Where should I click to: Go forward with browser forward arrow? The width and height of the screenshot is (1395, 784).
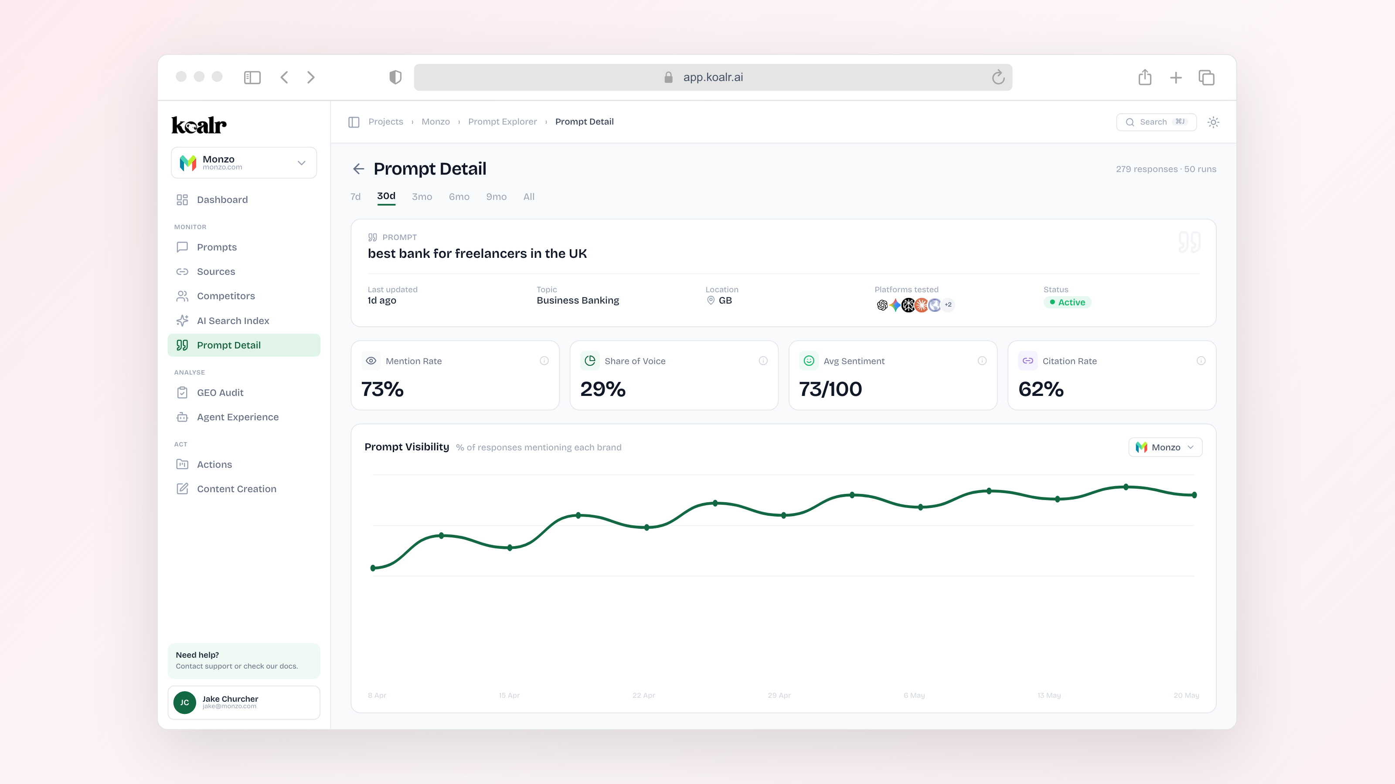click(311, 78)
